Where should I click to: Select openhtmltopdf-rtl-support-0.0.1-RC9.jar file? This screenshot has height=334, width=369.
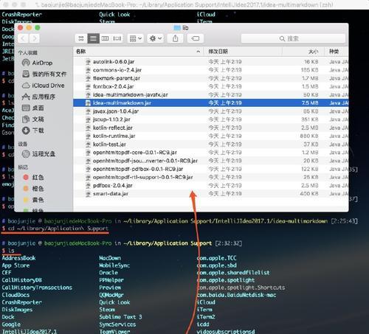click(210, 177)
